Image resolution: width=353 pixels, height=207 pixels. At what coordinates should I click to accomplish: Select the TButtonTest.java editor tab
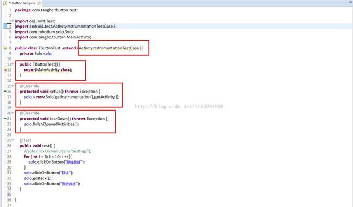[x=22, y=3]
